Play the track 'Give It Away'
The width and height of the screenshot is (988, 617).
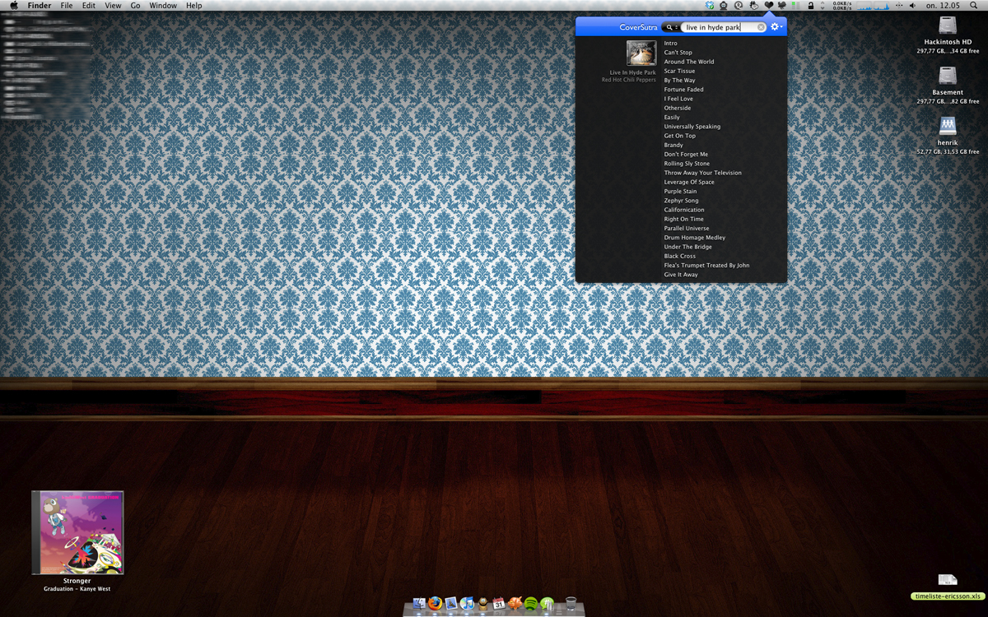[x=681, y=275]
